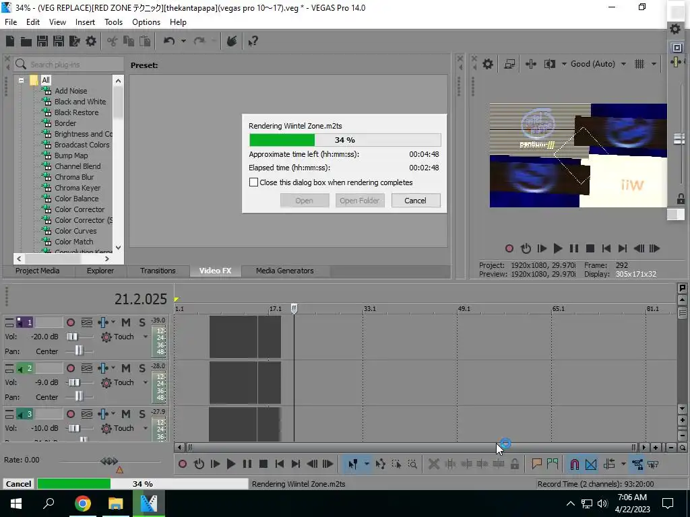Switch to the Media Generators tab
Viewport: 690px width, 517px height.
(285, 271)
